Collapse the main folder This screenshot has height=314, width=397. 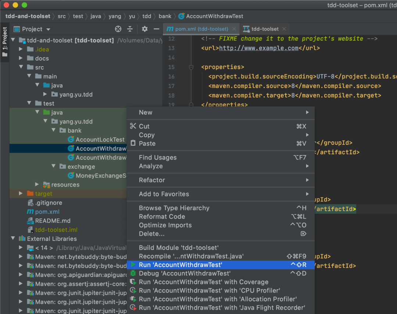point(29,76)
